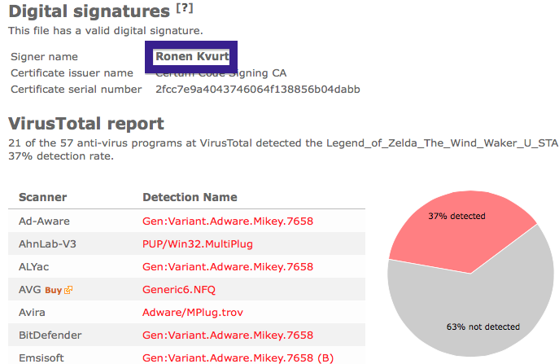
Task: Select the signer name Ronen Kvurt
Action: pos(192,56)
